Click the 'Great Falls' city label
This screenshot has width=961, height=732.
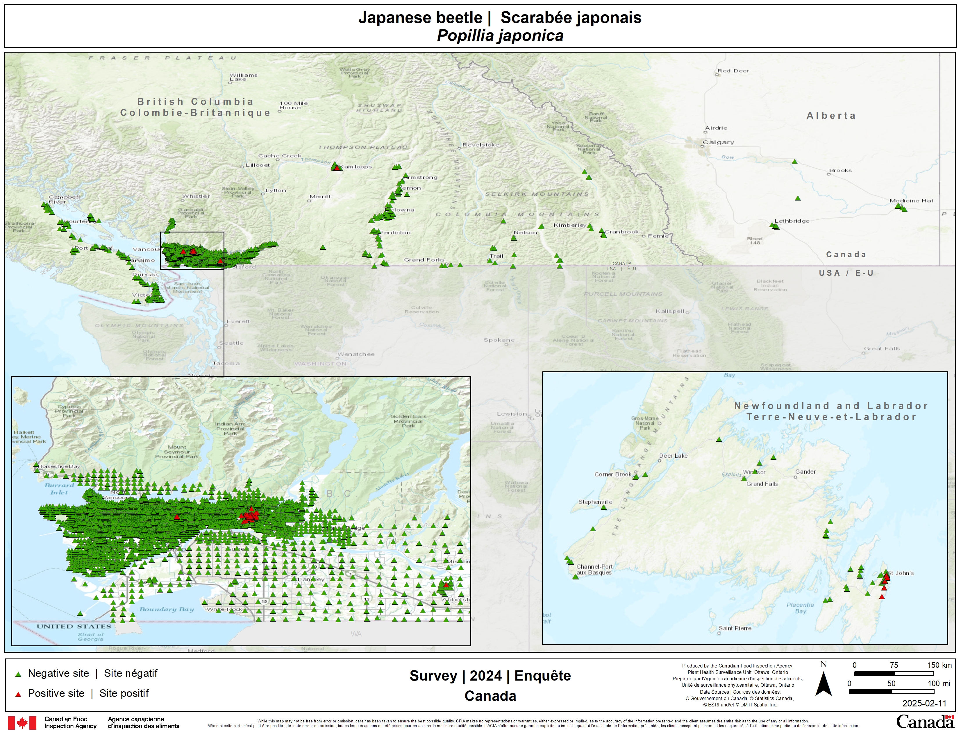882,349
